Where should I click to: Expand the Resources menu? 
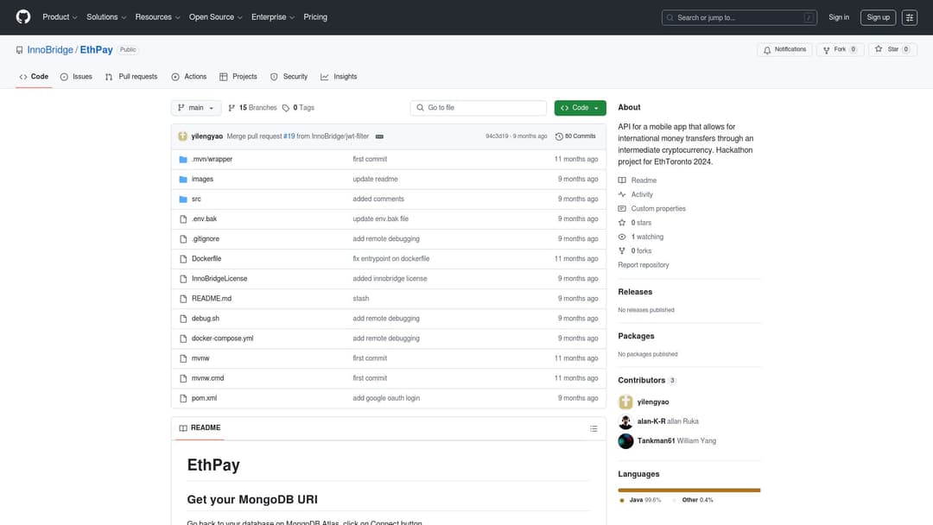[157, 17]
